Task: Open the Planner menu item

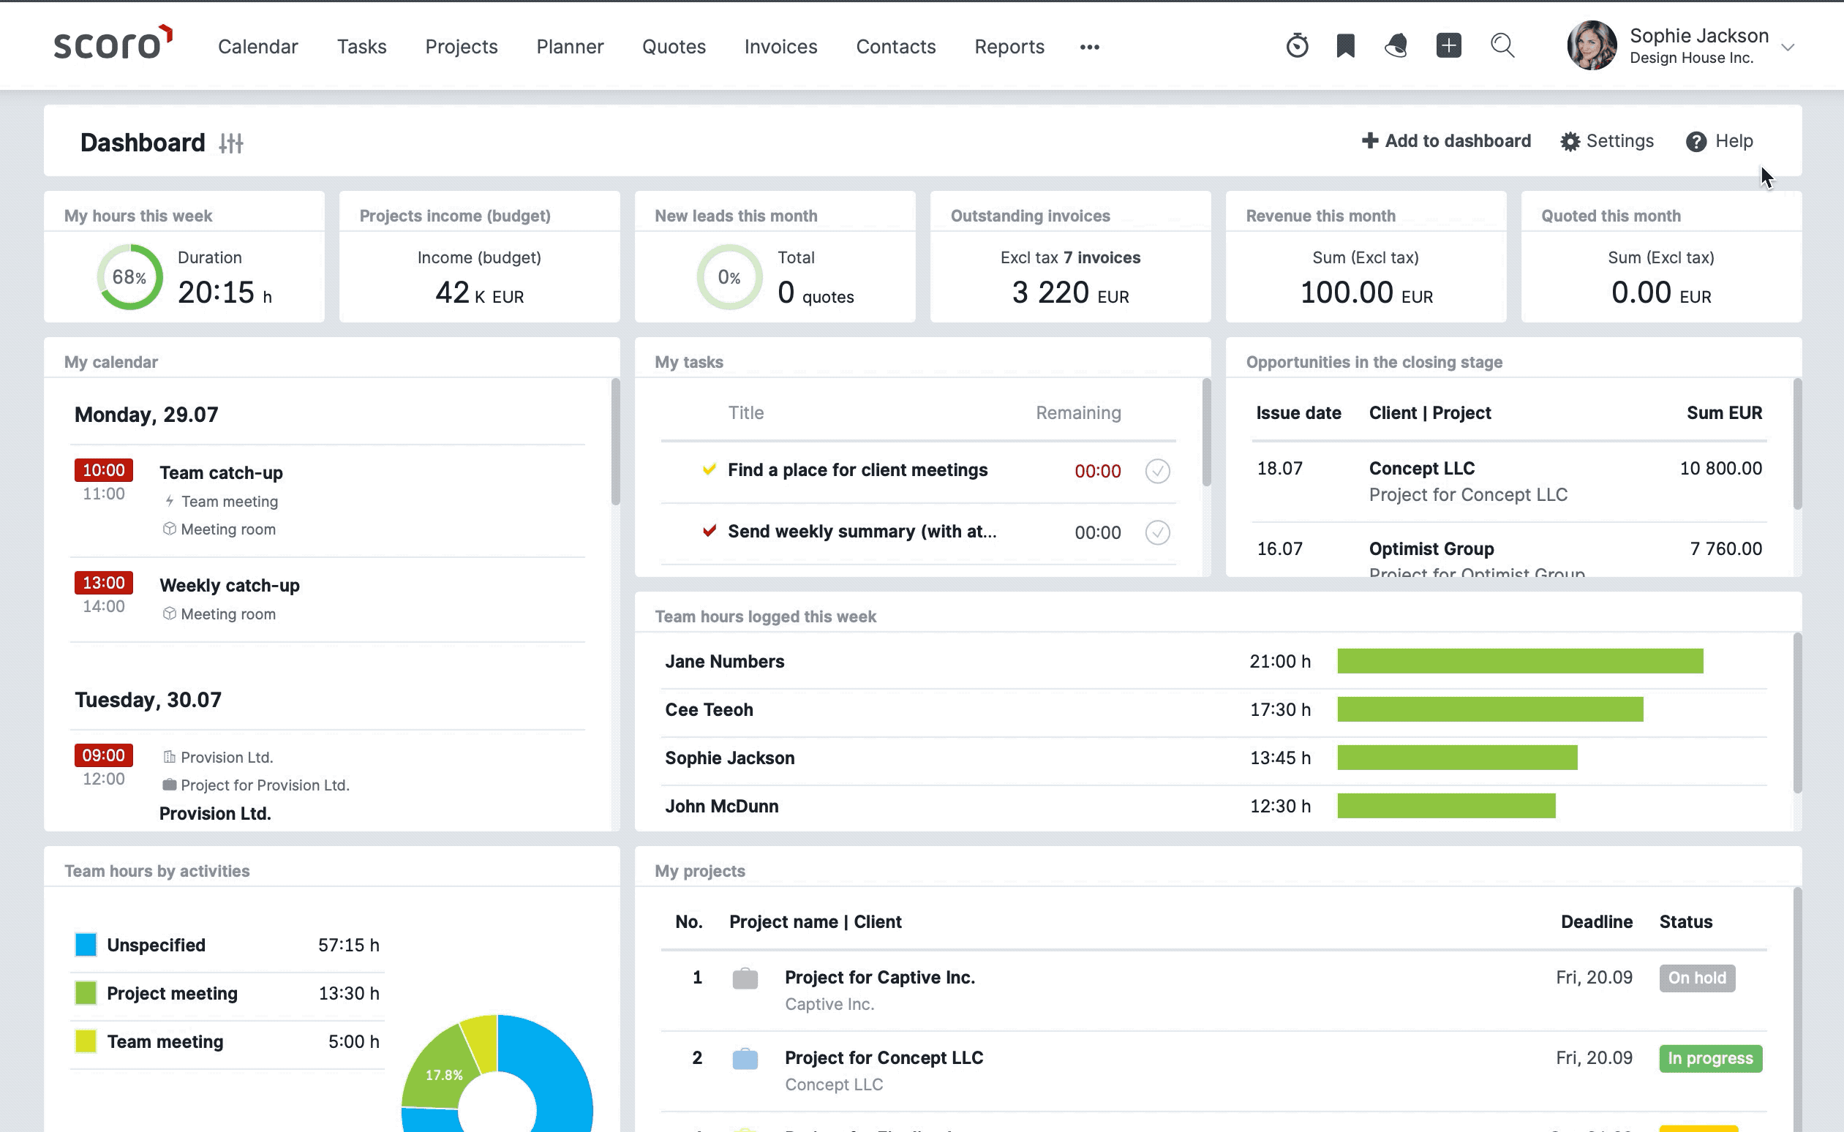Action: pos(569,47)
